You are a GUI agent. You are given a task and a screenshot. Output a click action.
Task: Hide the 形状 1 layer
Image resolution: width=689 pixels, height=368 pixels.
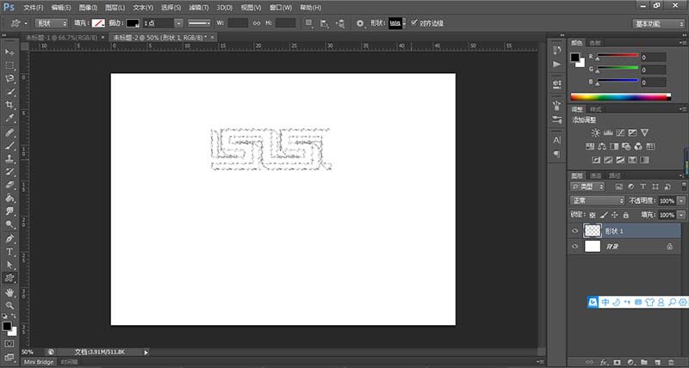point(575,230)
